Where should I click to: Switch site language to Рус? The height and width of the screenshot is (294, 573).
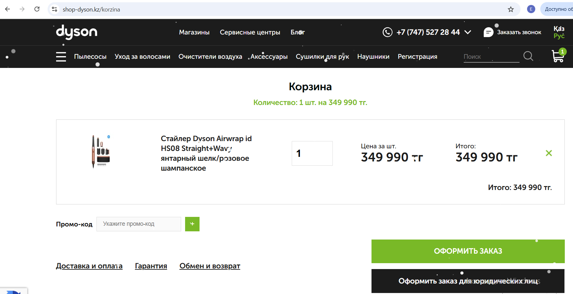(x=559, y=36)
